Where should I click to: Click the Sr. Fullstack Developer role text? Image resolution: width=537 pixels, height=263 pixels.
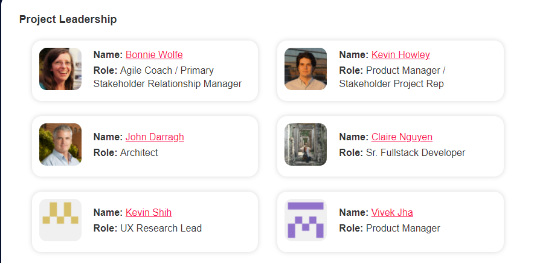416,152
